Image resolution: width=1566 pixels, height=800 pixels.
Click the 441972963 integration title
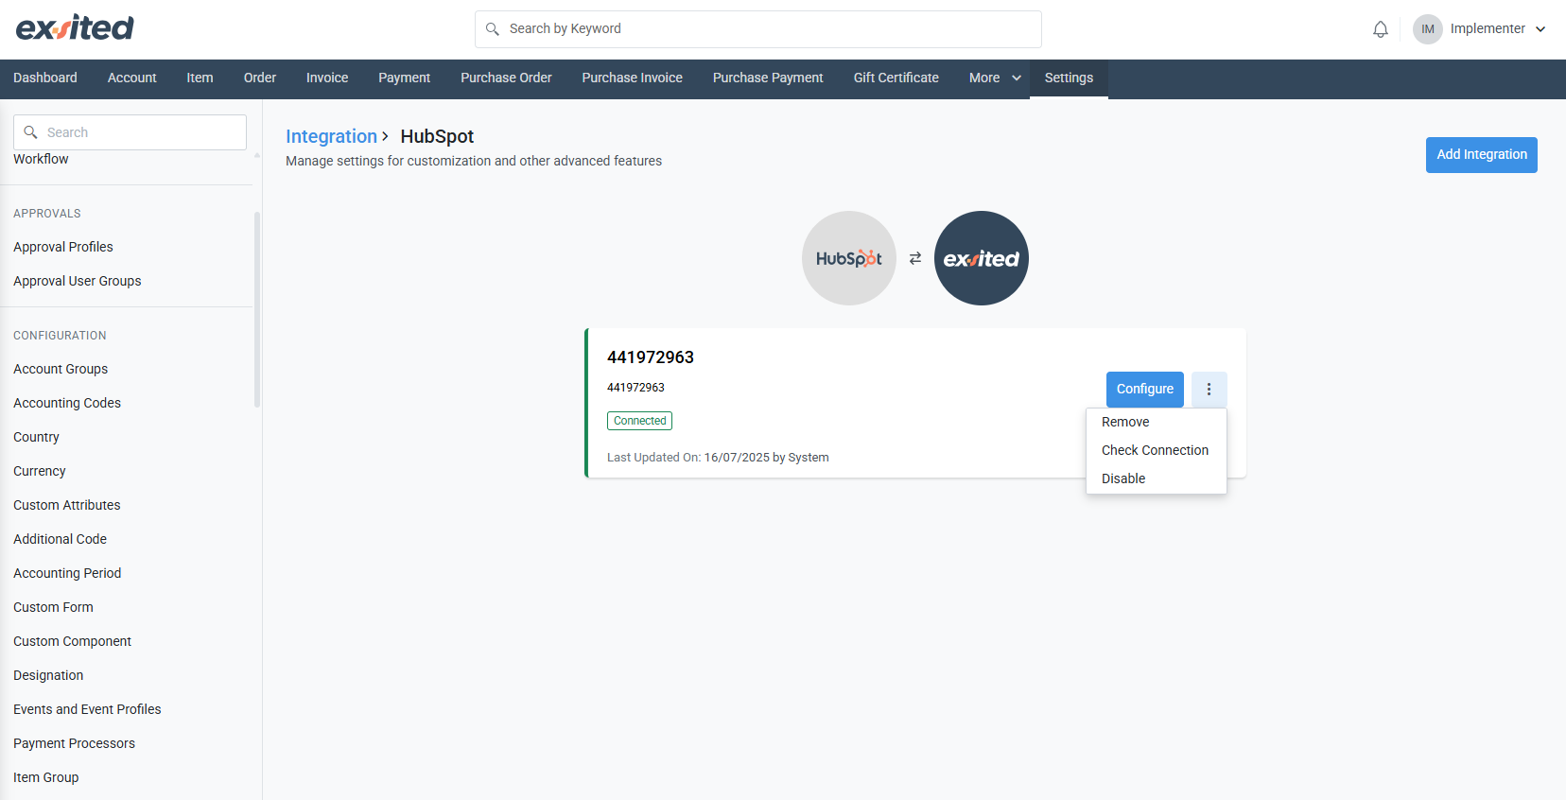(x=651, y=357)
